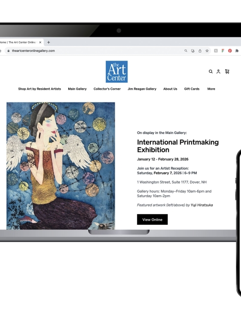
Task: Click the Art Center logo
Action: [x=117, y=72]
